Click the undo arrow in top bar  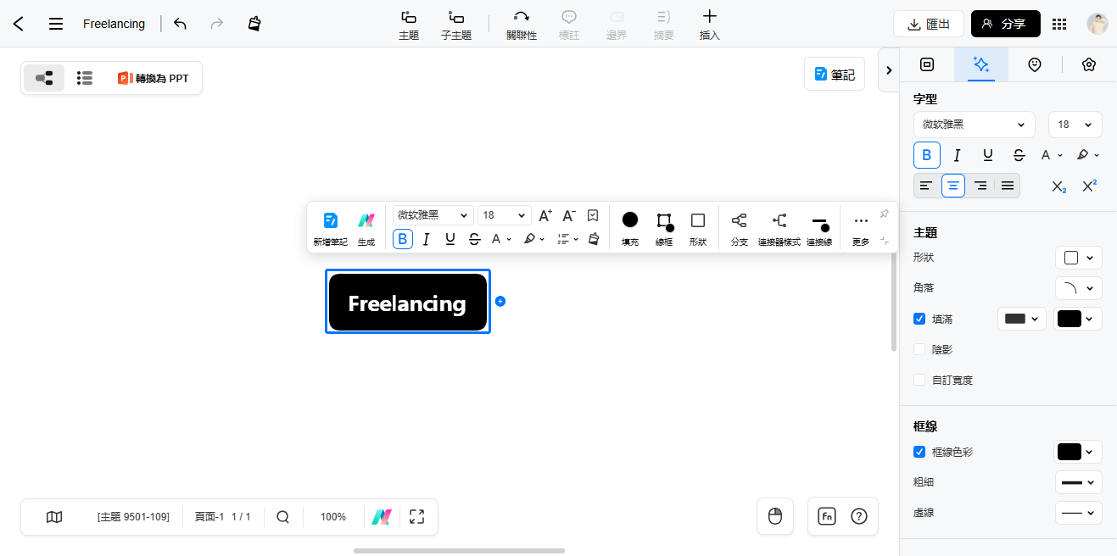pyautogui.click(x=180, y=24)
